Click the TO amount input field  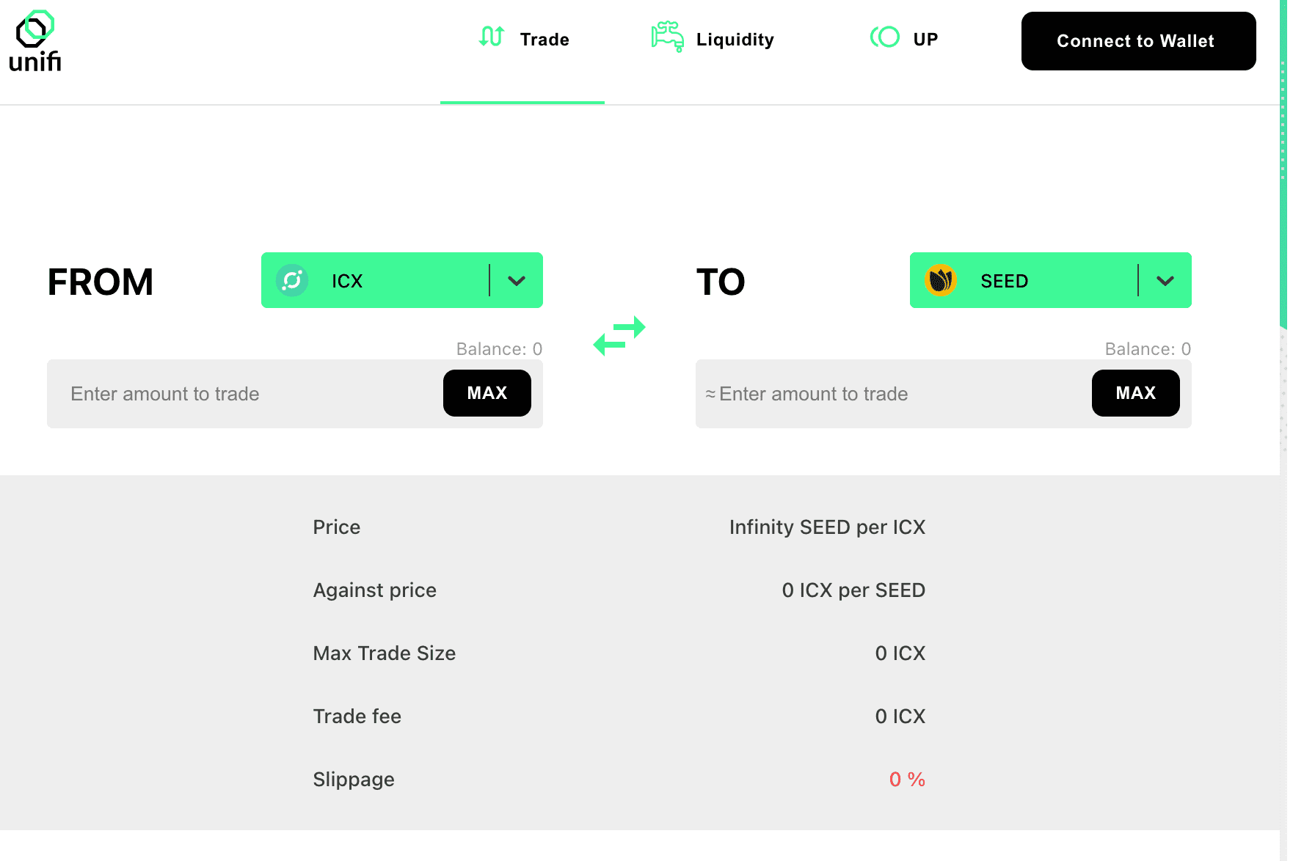pos(866,394)
